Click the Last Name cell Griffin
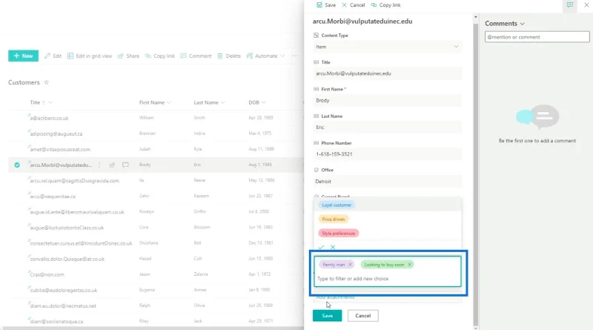The height and width of the screenshot is (330, 593). (x=199, y=211)
